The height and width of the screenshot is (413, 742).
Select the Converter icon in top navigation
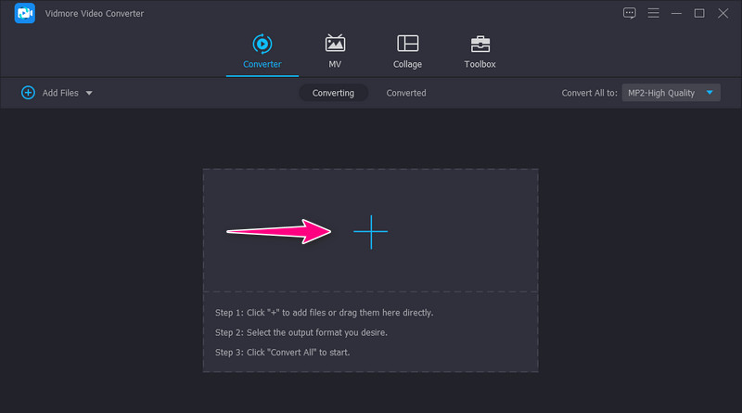[x=262, y=44]
